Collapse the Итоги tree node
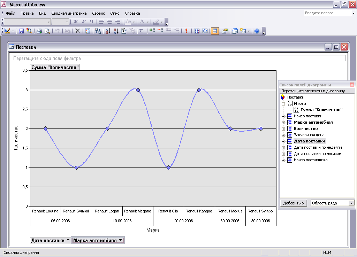This screenshot has width=357, height=257. [x=283, y=104]
